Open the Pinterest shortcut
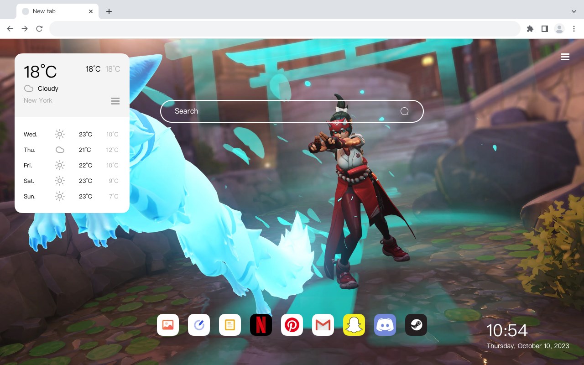The width and height of the screenshot is (584, 365). pos(292,325)
